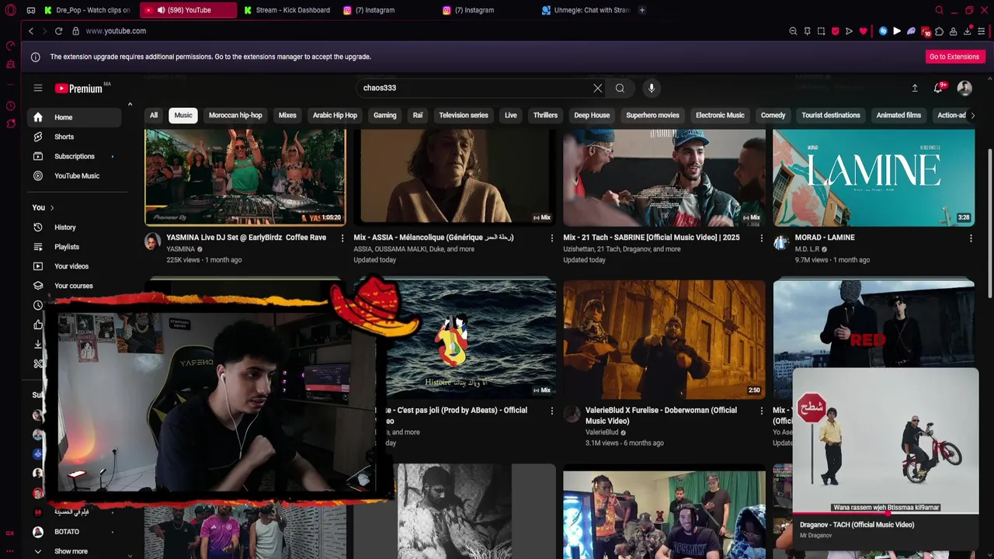Click the page vertical scrollbar
This screenshot has height=559, width=994.
tap(989, 225)
